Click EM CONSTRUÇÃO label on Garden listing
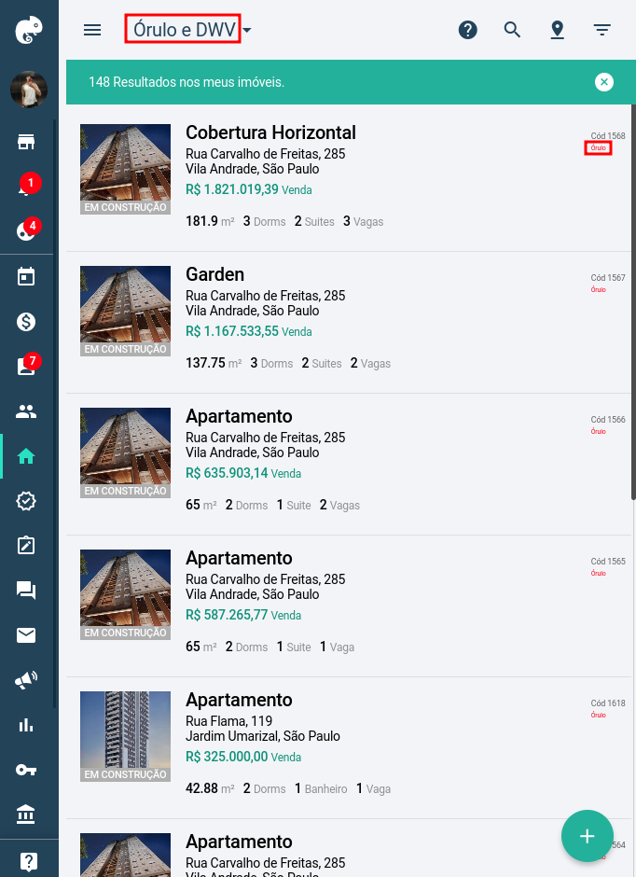 pos(125,349)
